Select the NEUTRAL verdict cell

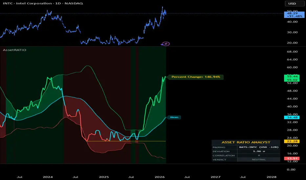(259, 159)
